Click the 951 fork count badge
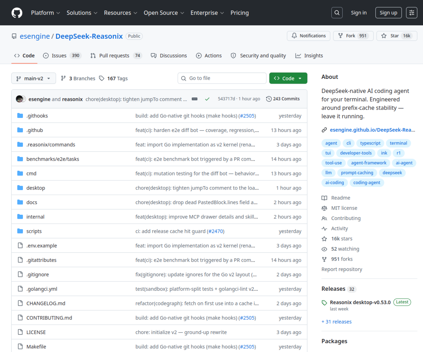This screenshot has width=423, height=352. click(363, 36)
